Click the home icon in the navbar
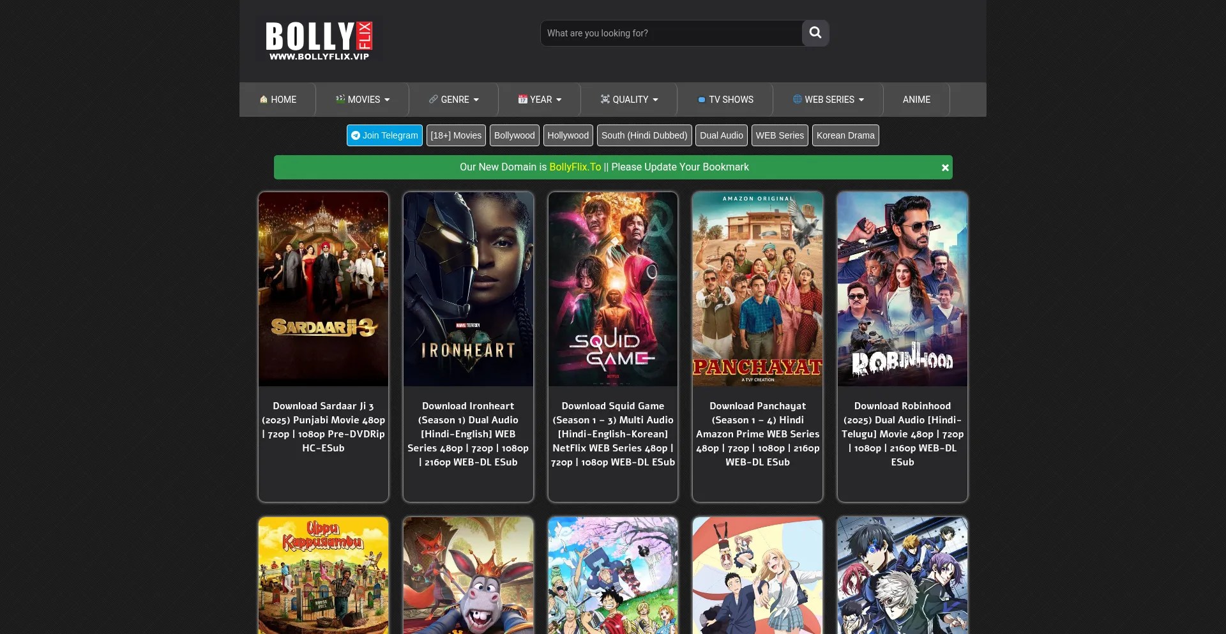 pyautogui.click(x=264, y=100)
